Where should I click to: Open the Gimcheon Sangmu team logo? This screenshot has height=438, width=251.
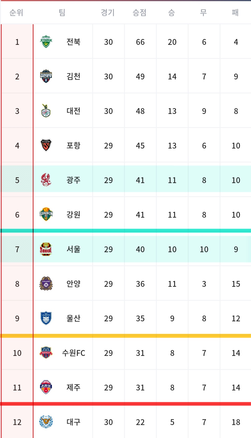point(46,76)
